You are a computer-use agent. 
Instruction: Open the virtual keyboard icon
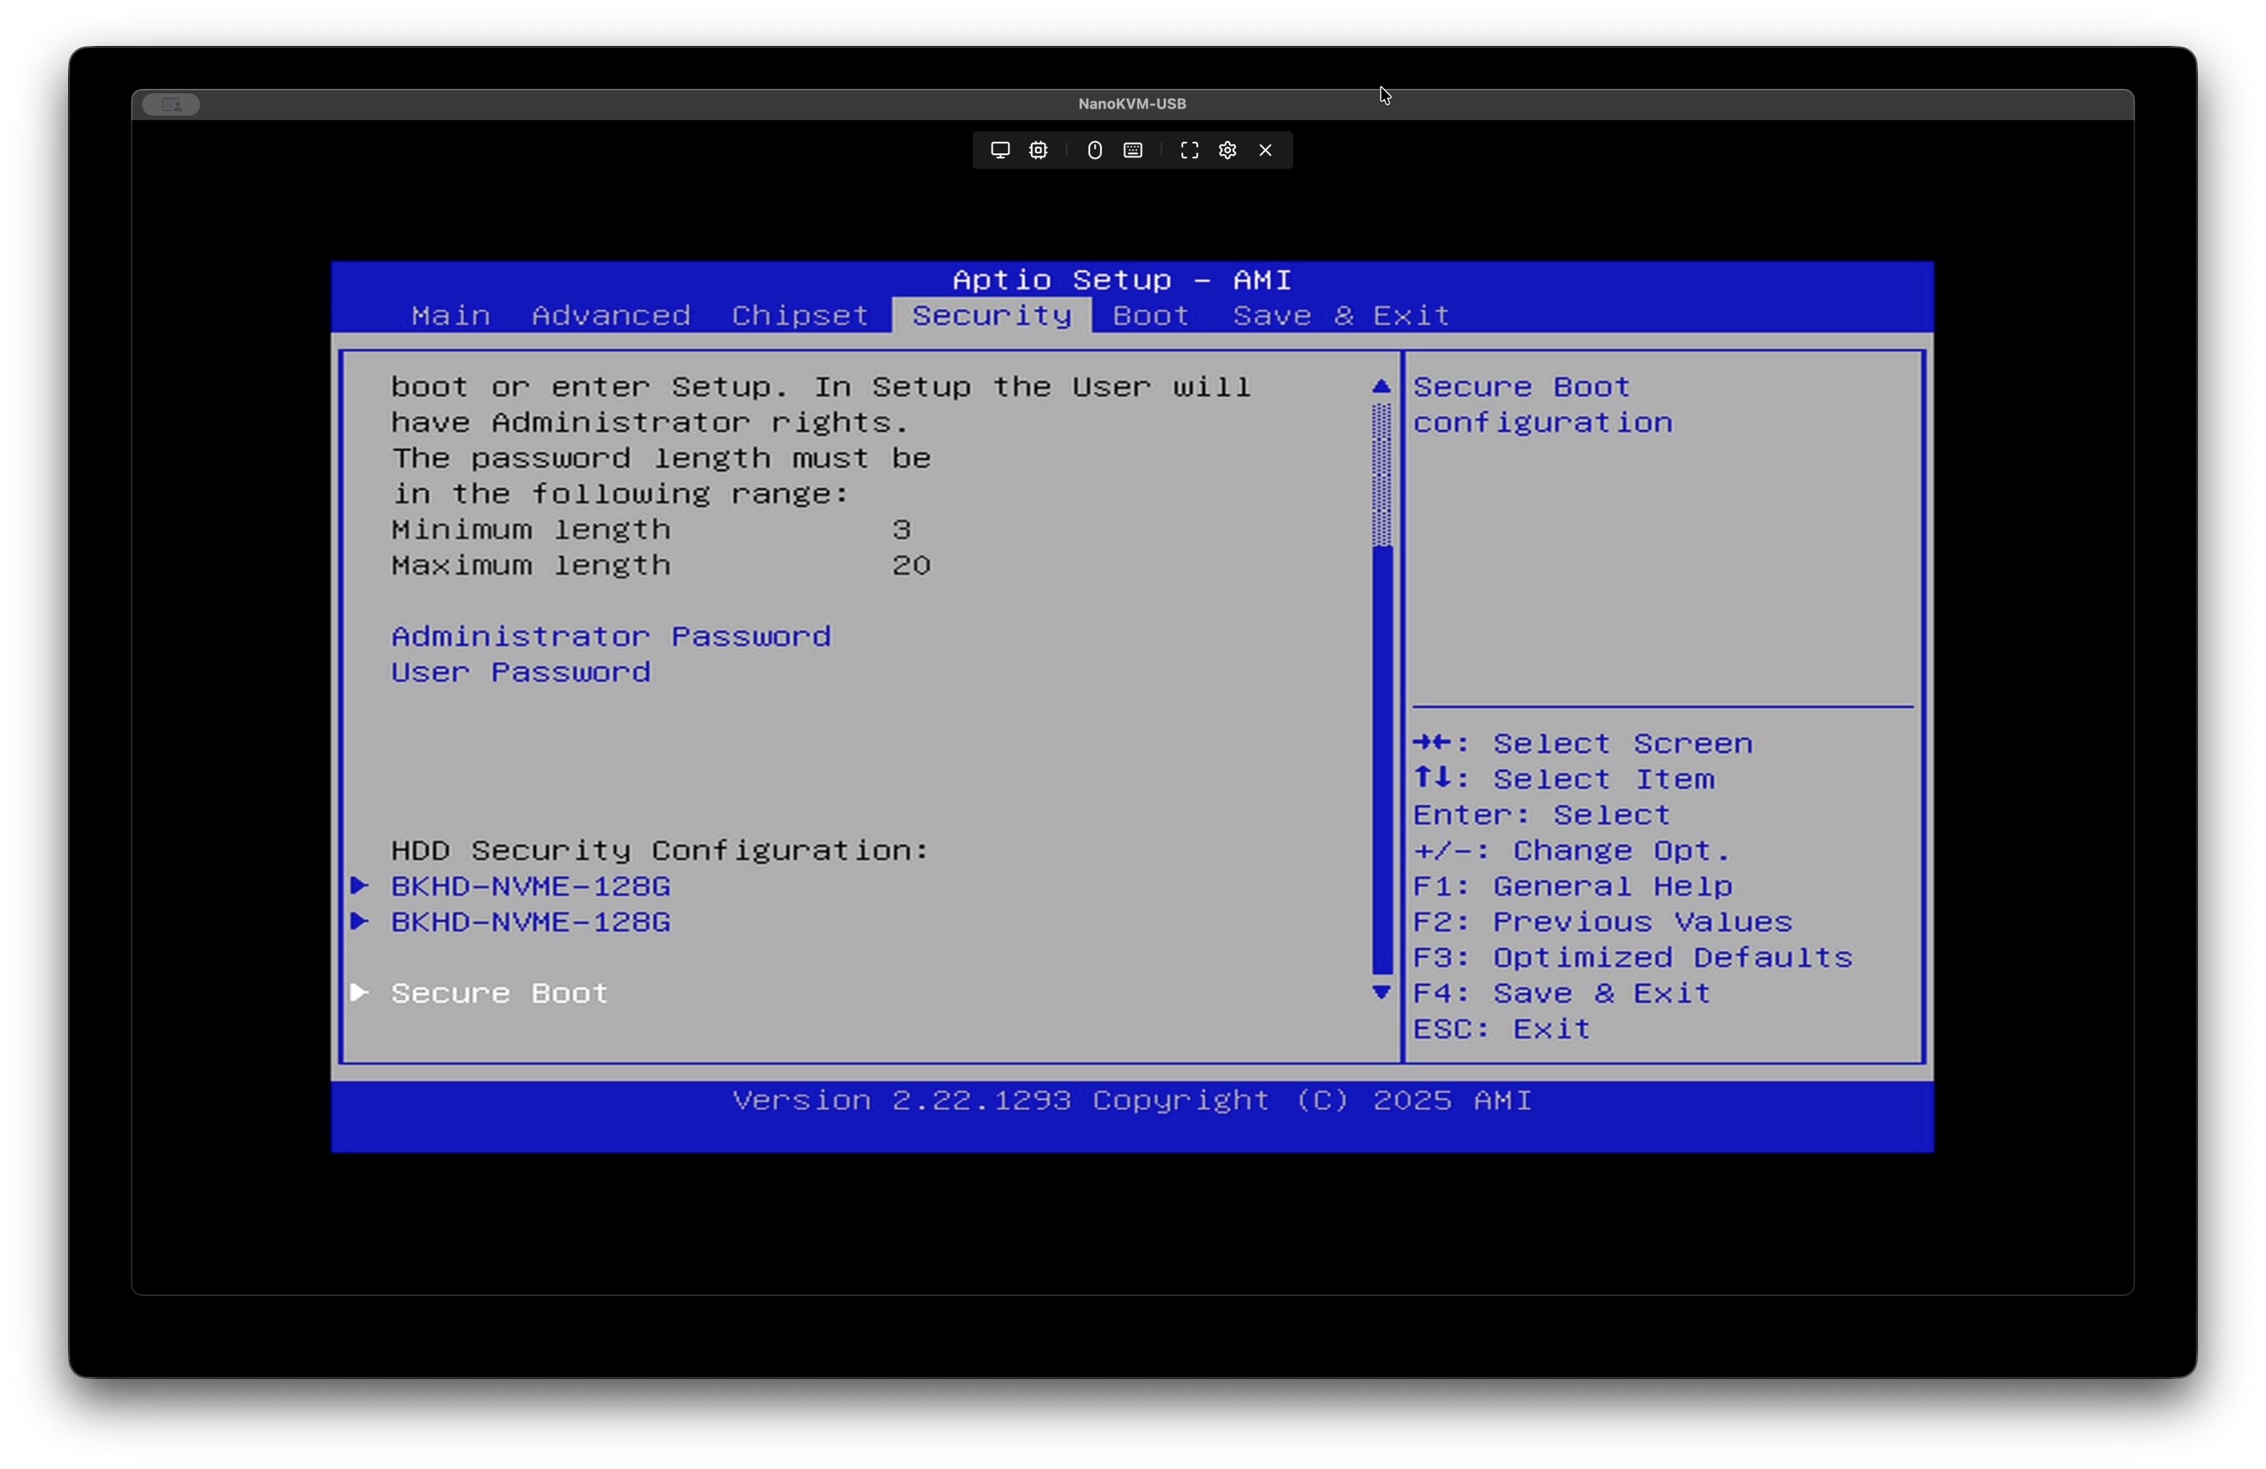point(1133,150)
